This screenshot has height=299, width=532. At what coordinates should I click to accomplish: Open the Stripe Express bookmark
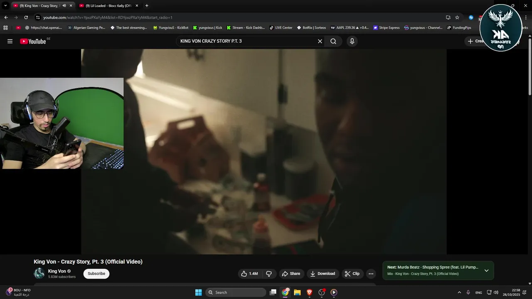386,28
